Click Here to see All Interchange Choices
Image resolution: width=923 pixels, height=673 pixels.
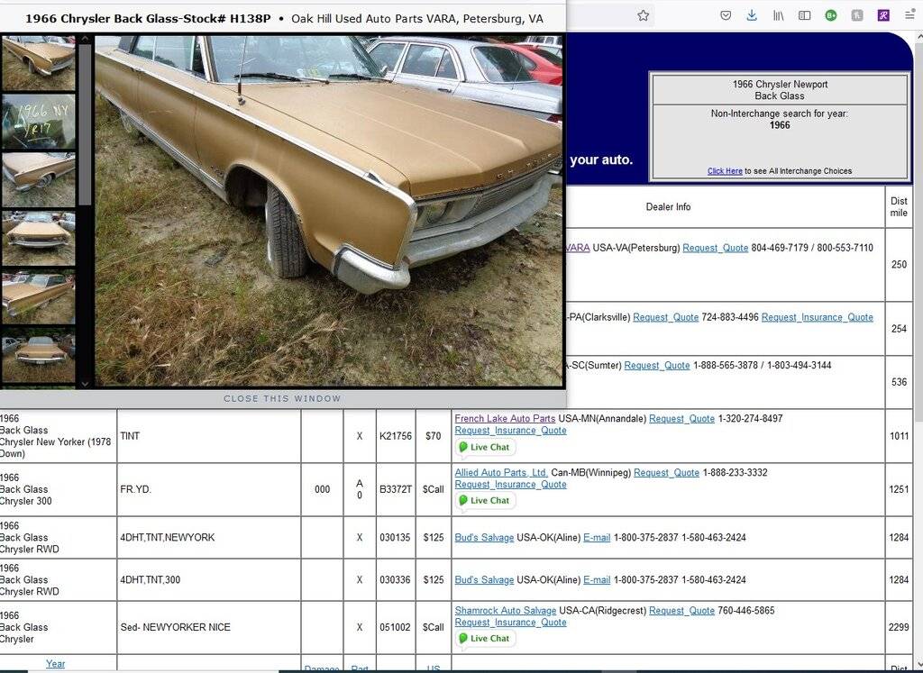pos(725,171)
